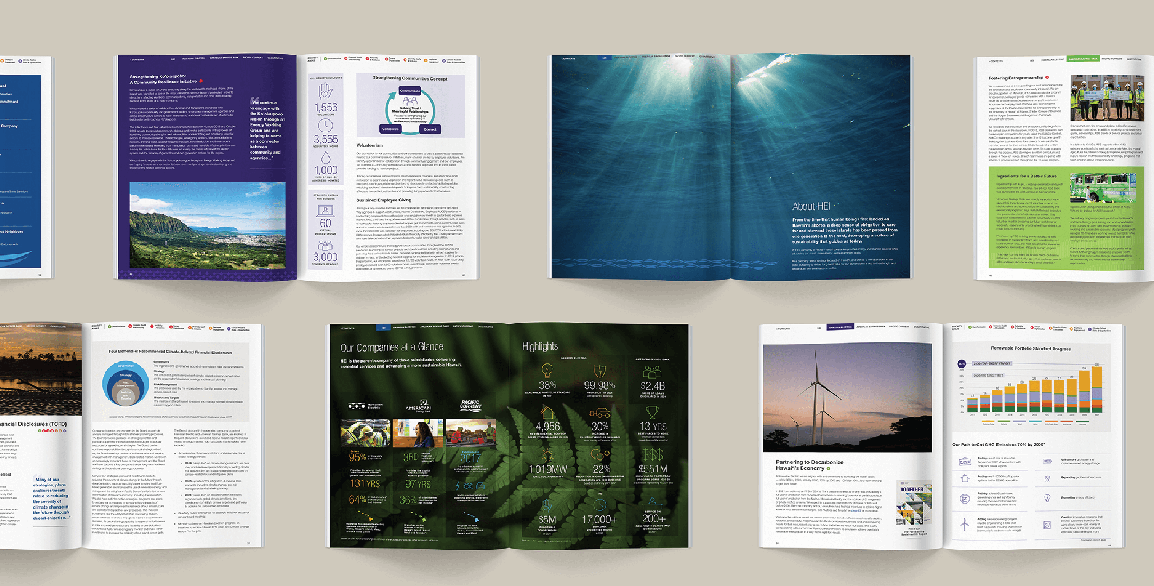Click the 'Our Companies at a Glance' heading
Viewport: 1154px width, 586px height.
pos(392,347)
